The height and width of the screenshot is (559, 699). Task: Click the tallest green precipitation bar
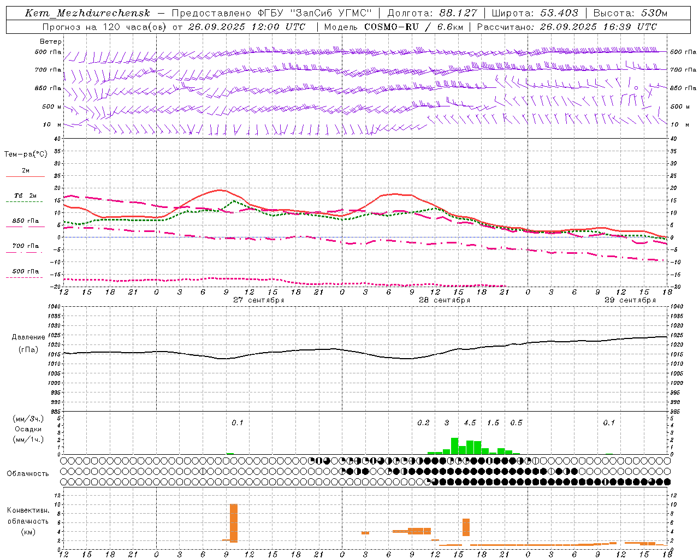pyautogui.click(x=454, y=446)
